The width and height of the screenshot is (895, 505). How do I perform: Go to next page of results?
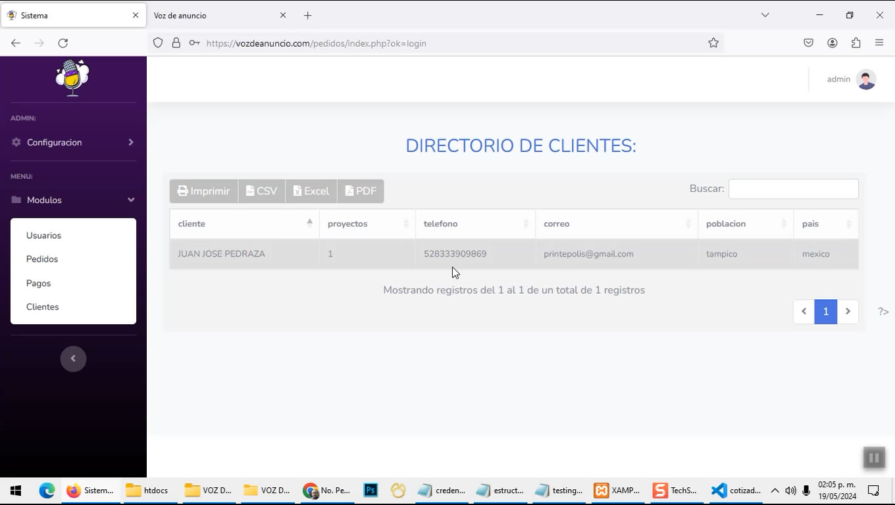point(848,312)
